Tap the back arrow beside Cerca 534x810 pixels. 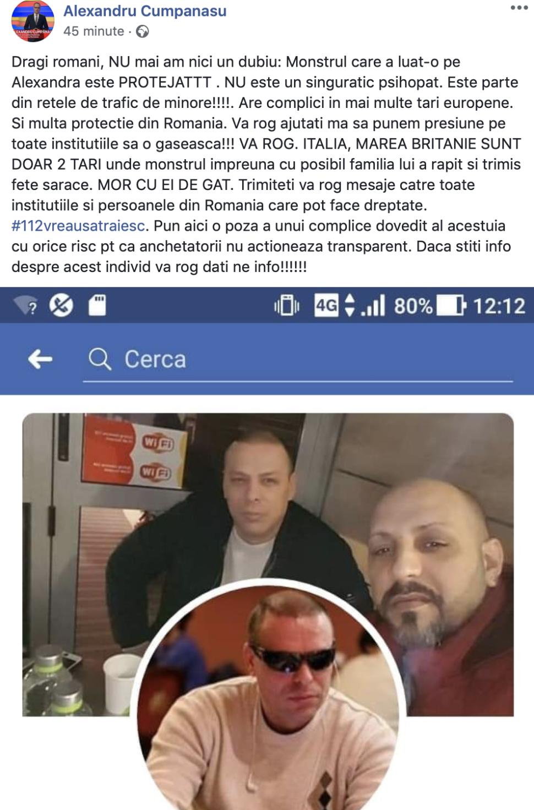click(40, 360)
